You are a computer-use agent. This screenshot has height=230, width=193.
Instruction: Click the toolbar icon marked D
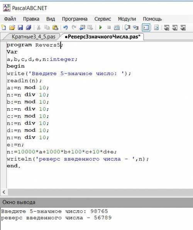click(166, 28)
